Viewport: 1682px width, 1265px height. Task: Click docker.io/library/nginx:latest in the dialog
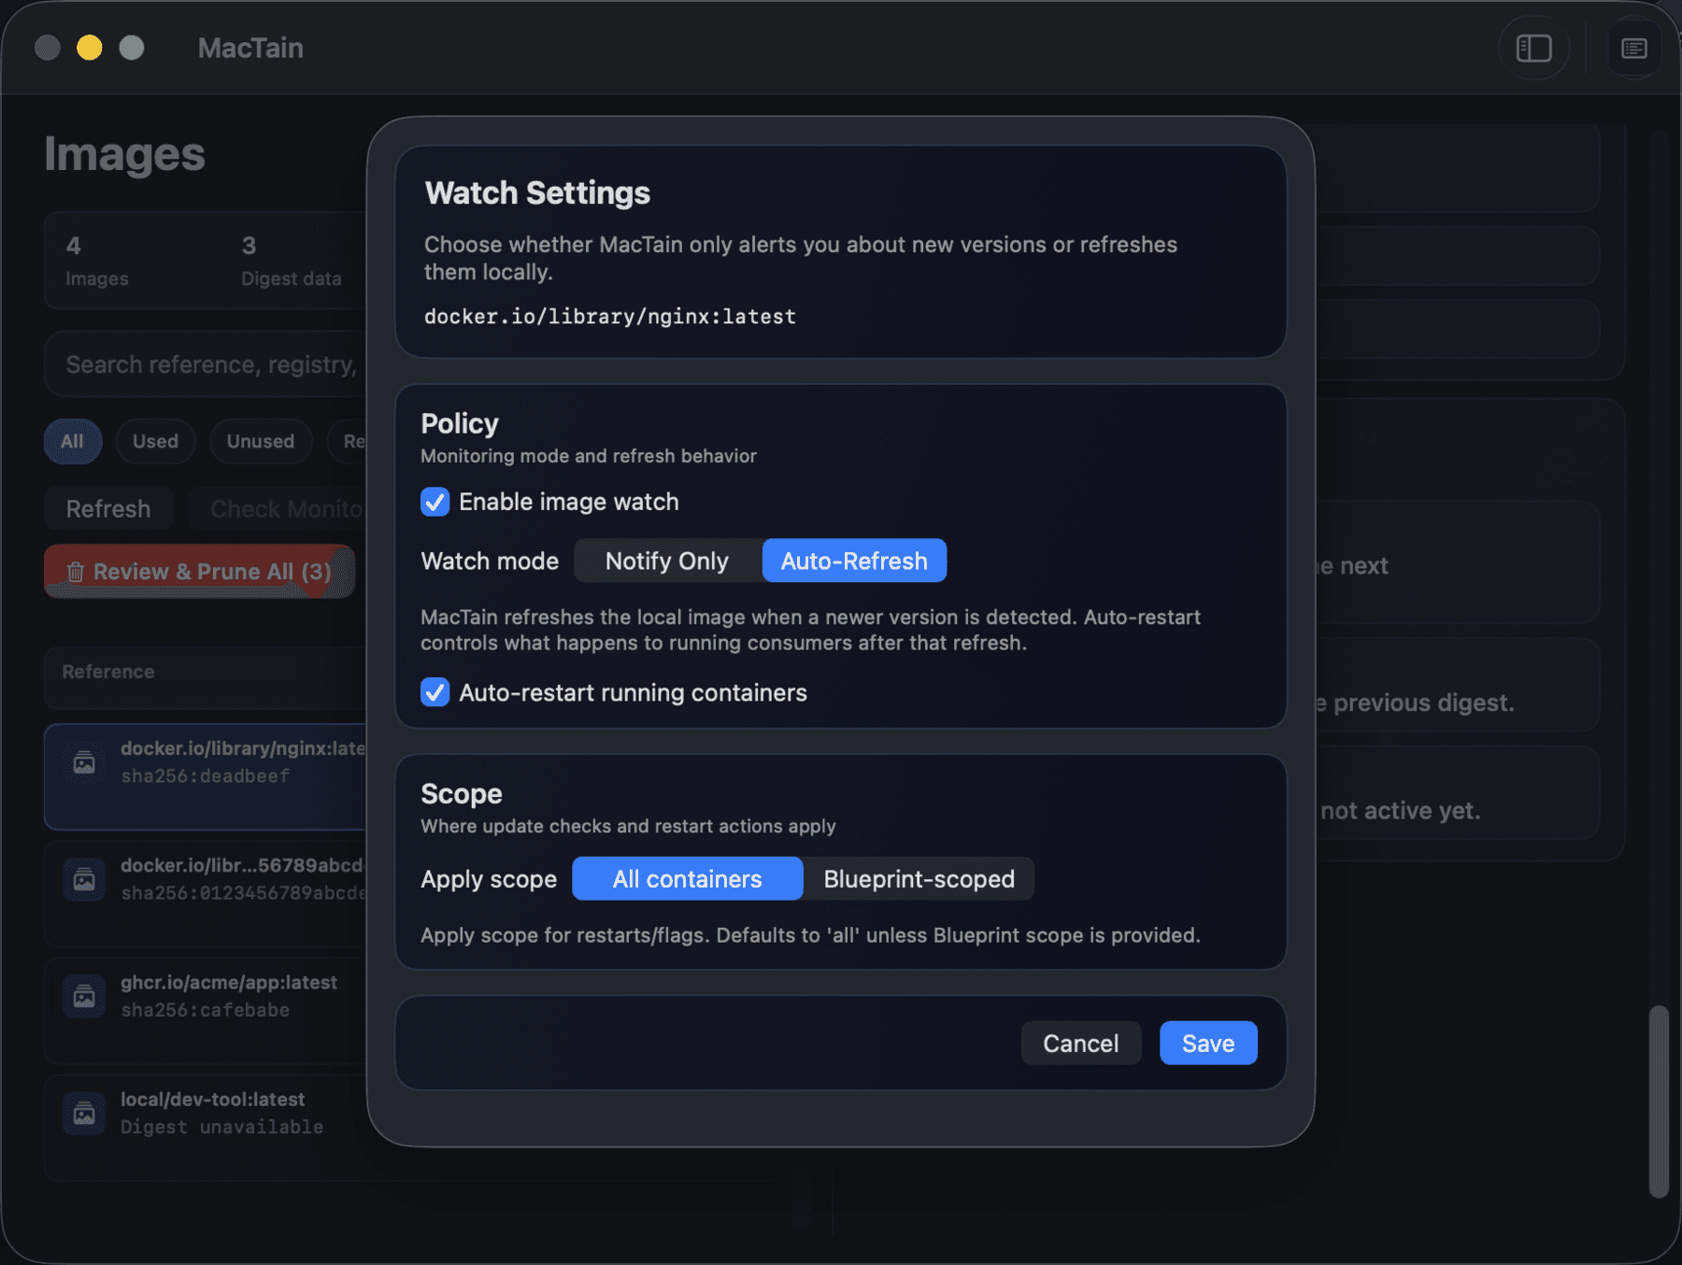click(610, 317)
